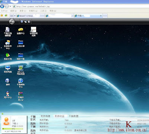149x134 pixels.
Task: Open the 帮助 menu
Action: coord(53,11)
